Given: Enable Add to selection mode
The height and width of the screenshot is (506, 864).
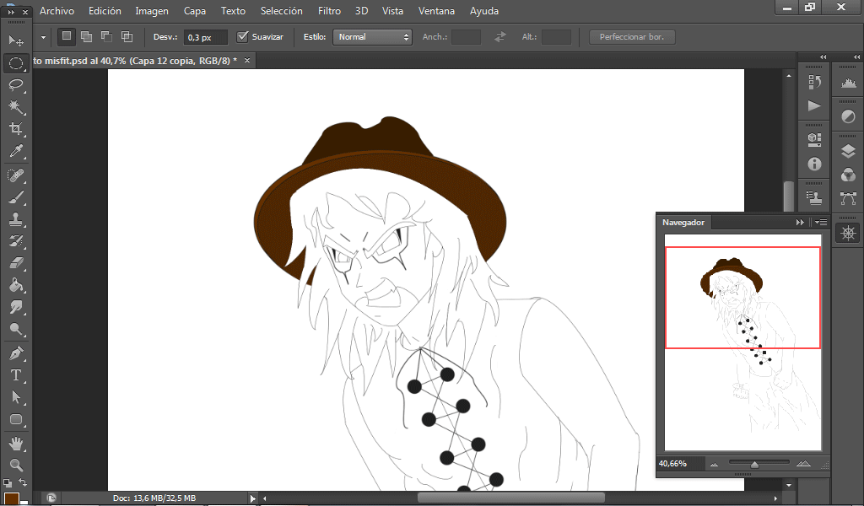Looking at the screenshot, I should (x=86, y=37).
